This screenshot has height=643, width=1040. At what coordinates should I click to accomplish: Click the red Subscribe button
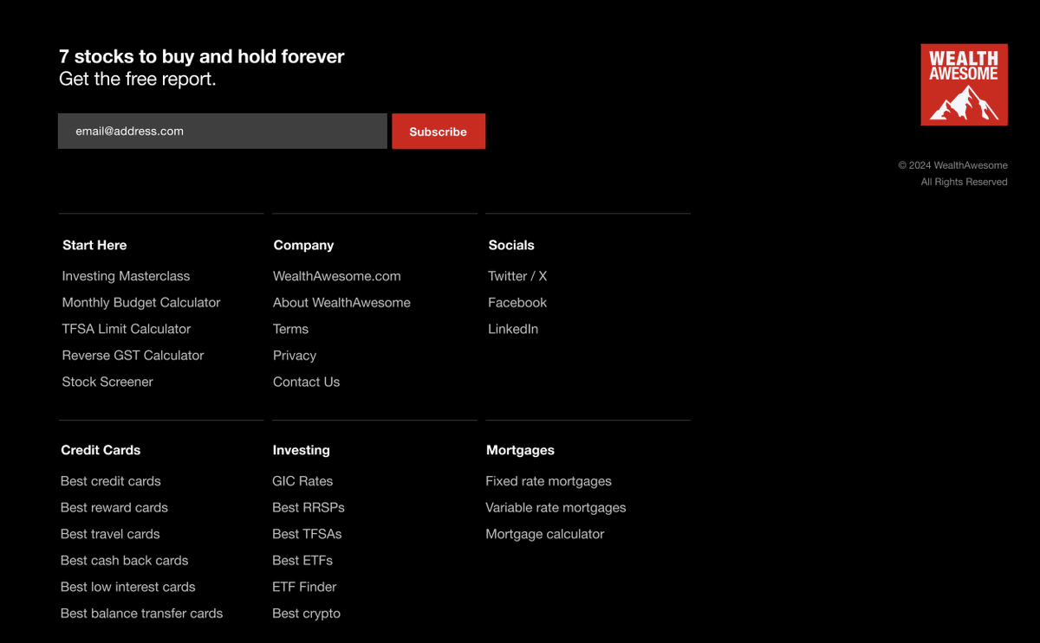[439, 132]
